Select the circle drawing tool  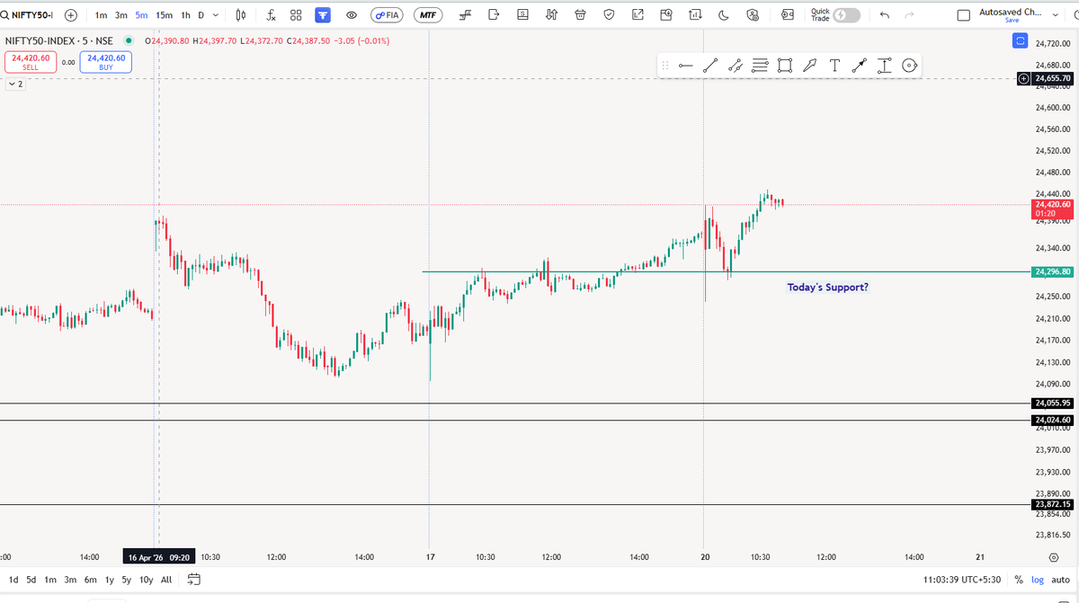click(909, 66)
